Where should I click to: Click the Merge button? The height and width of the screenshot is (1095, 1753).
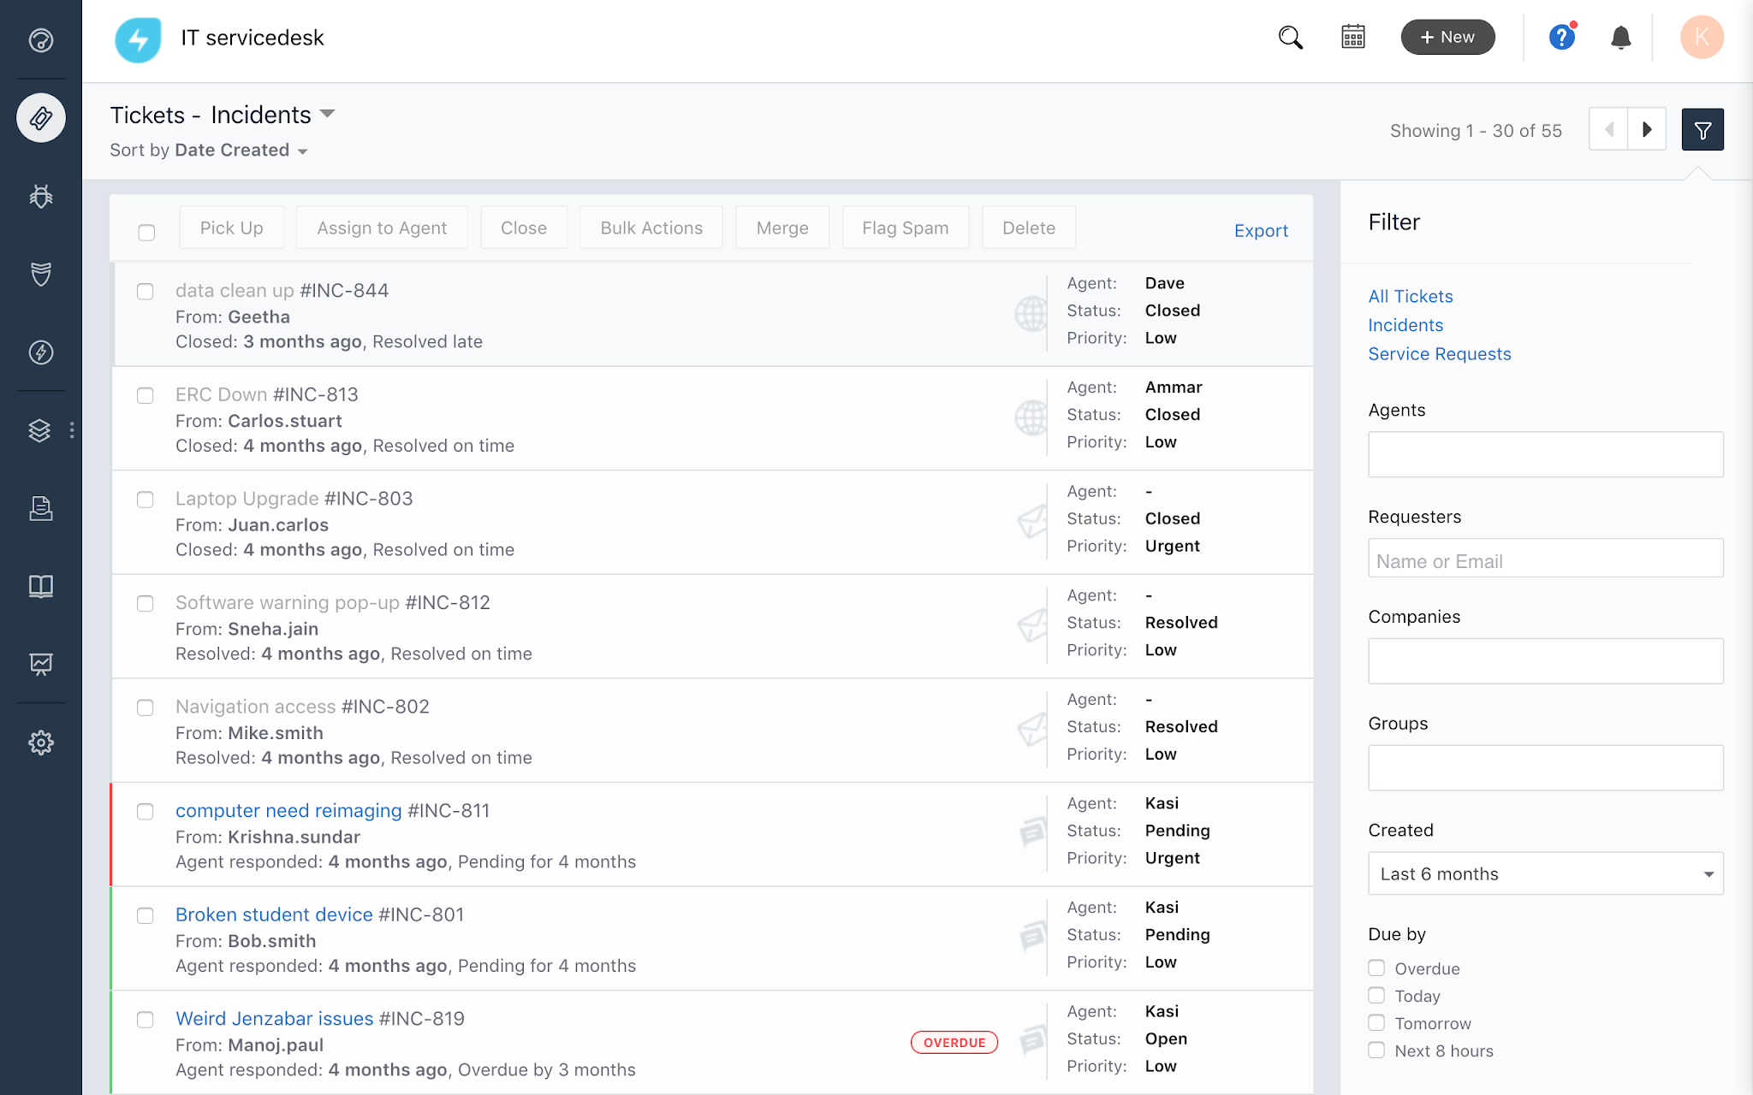coord(782,228)
